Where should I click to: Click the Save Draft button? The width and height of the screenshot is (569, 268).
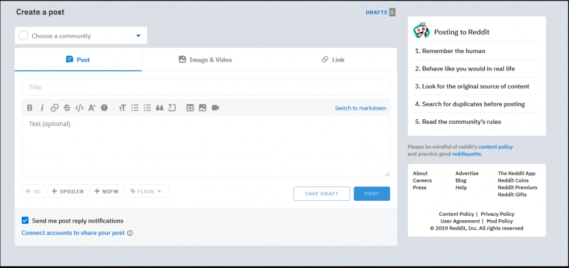tap(322, 194)
